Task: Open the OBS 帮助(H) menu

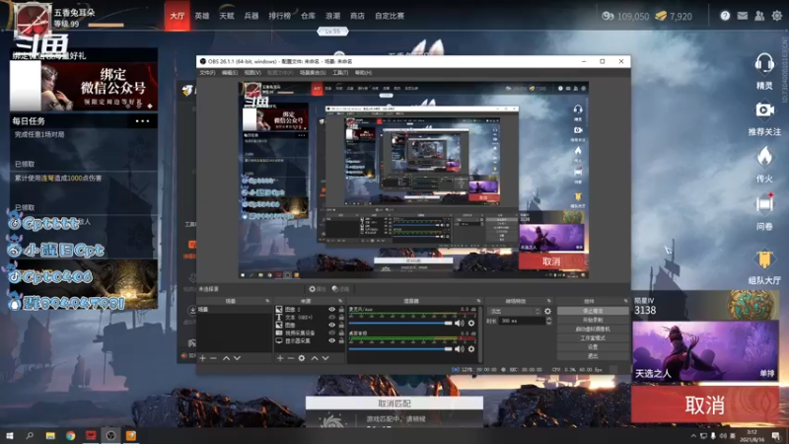Action: 363,73
